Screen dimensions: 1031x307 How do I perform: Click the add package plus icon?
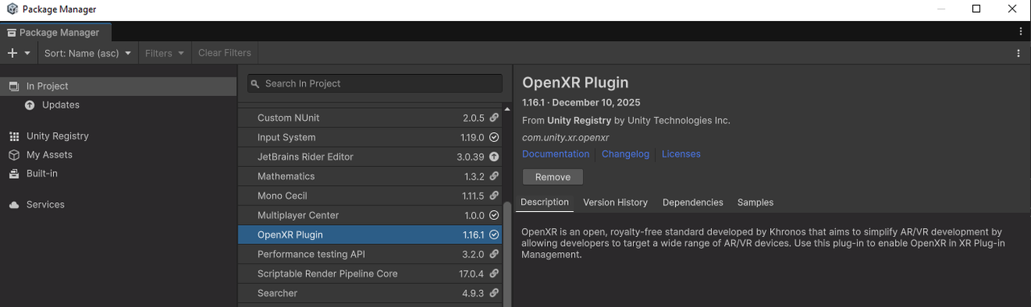[12, 53]
